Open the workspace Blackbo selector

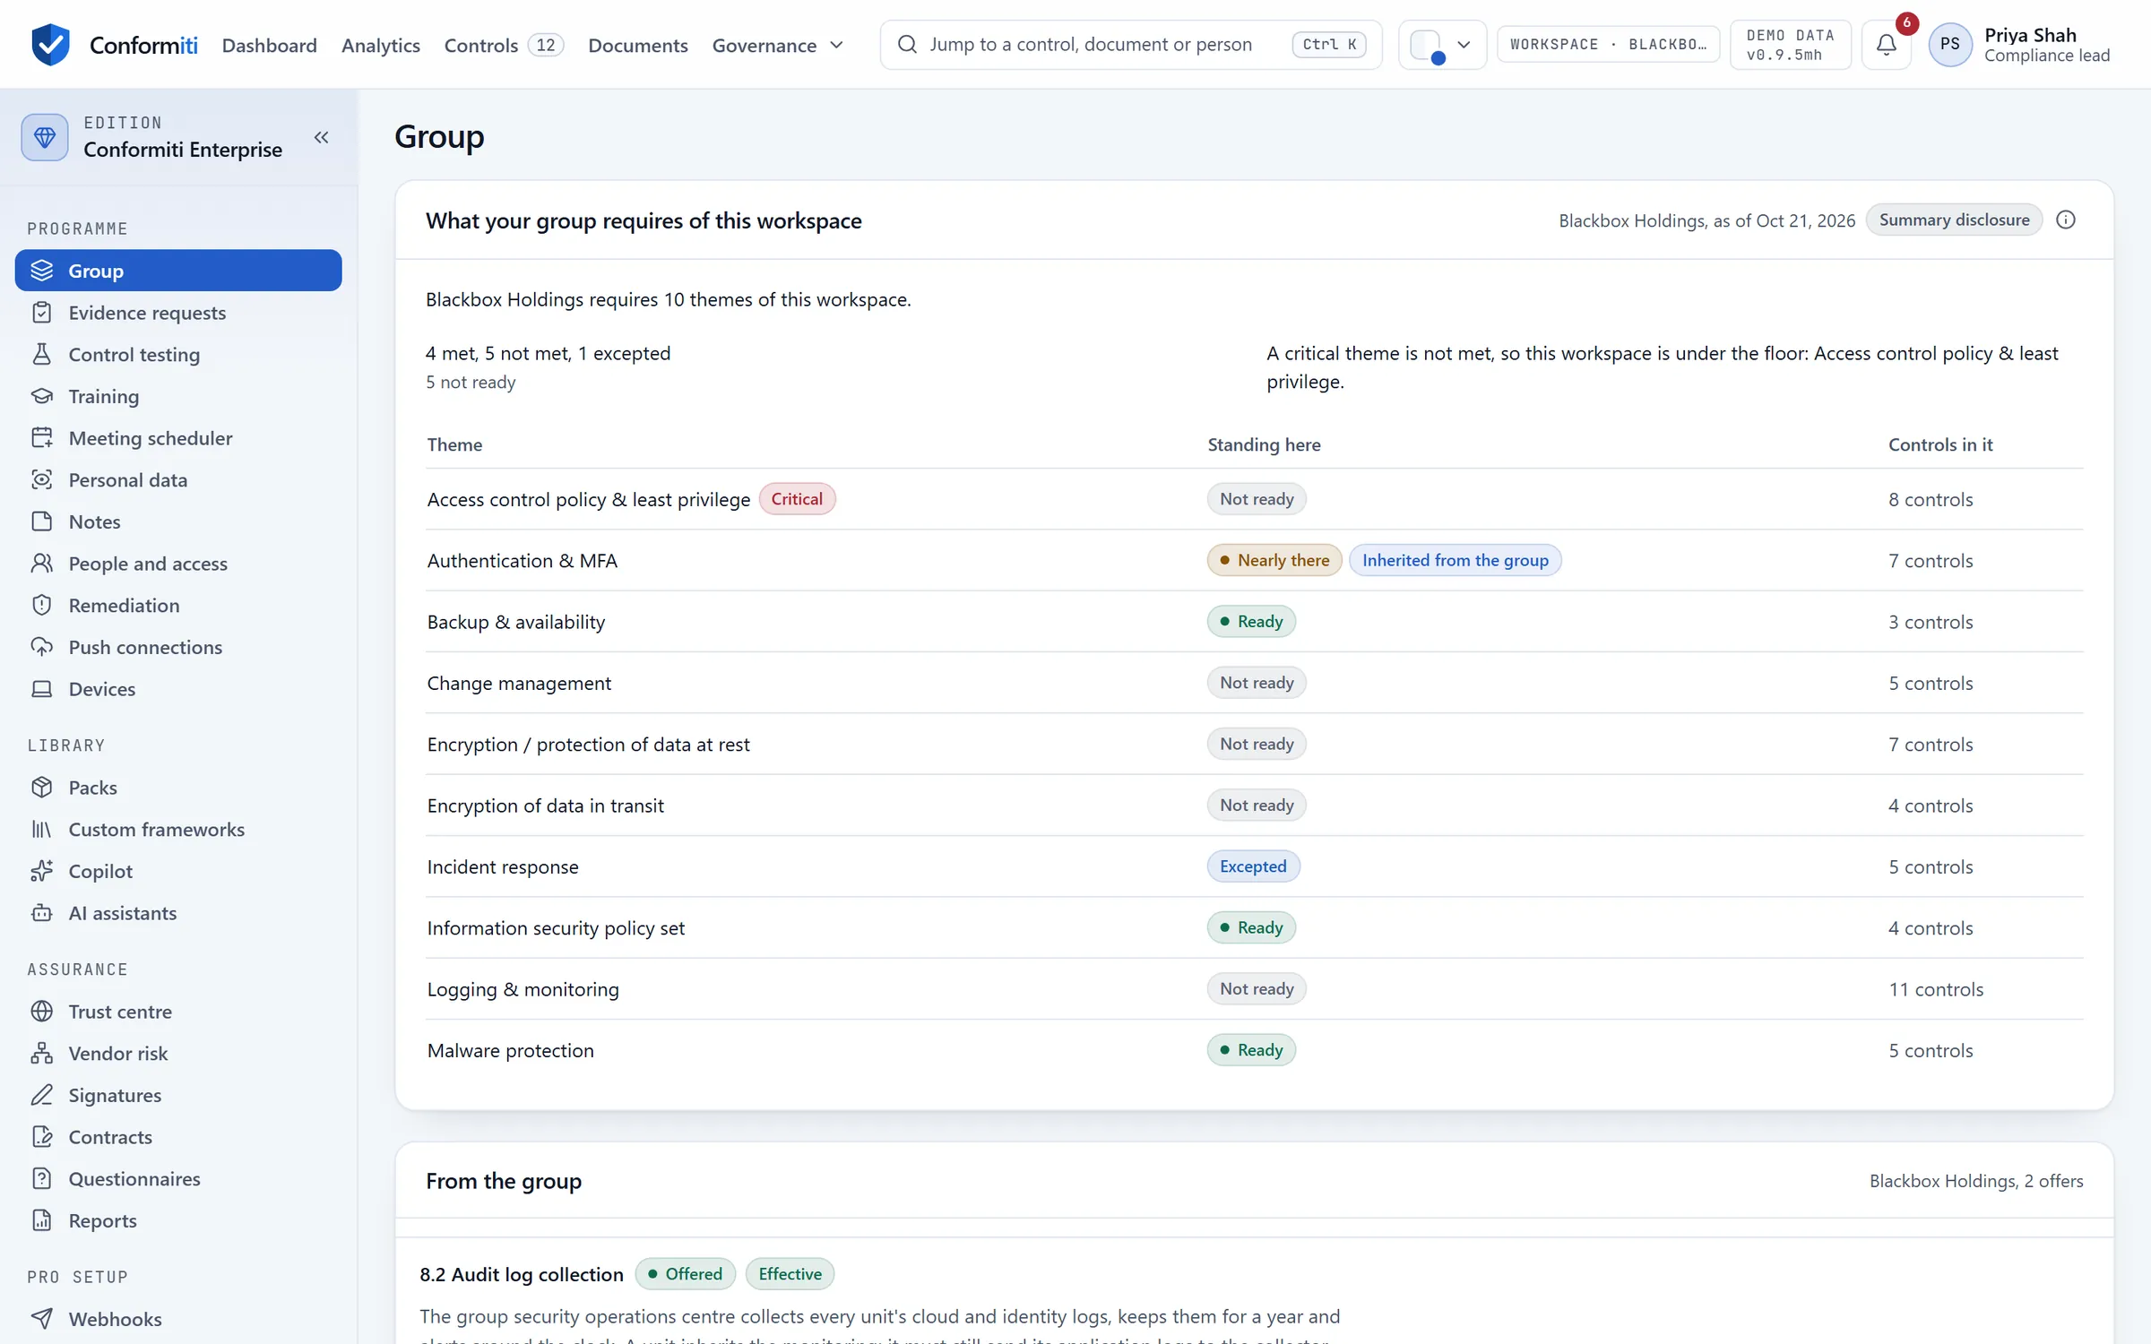point(1608,44)
